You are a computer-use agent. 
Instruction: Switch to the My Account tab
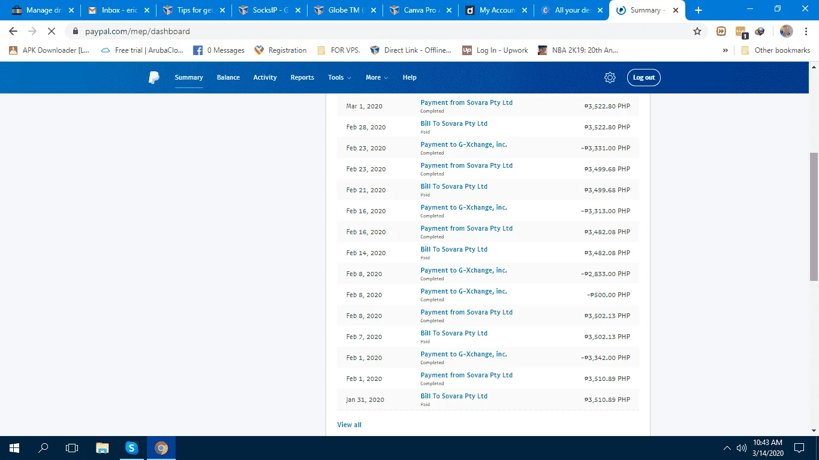coord(495,10)
